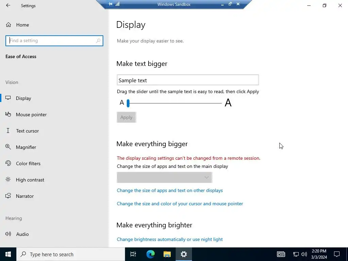This screenshot has height=261, width=348.
Task: Click the Sample text preview box
Action: point(188,80)
